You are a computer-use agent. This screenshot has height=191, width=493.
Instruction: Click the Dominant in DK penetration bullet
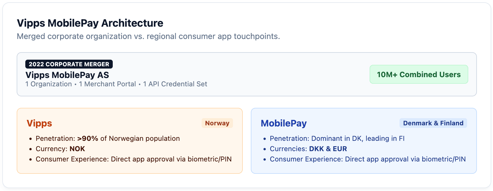tap(337, 139)
